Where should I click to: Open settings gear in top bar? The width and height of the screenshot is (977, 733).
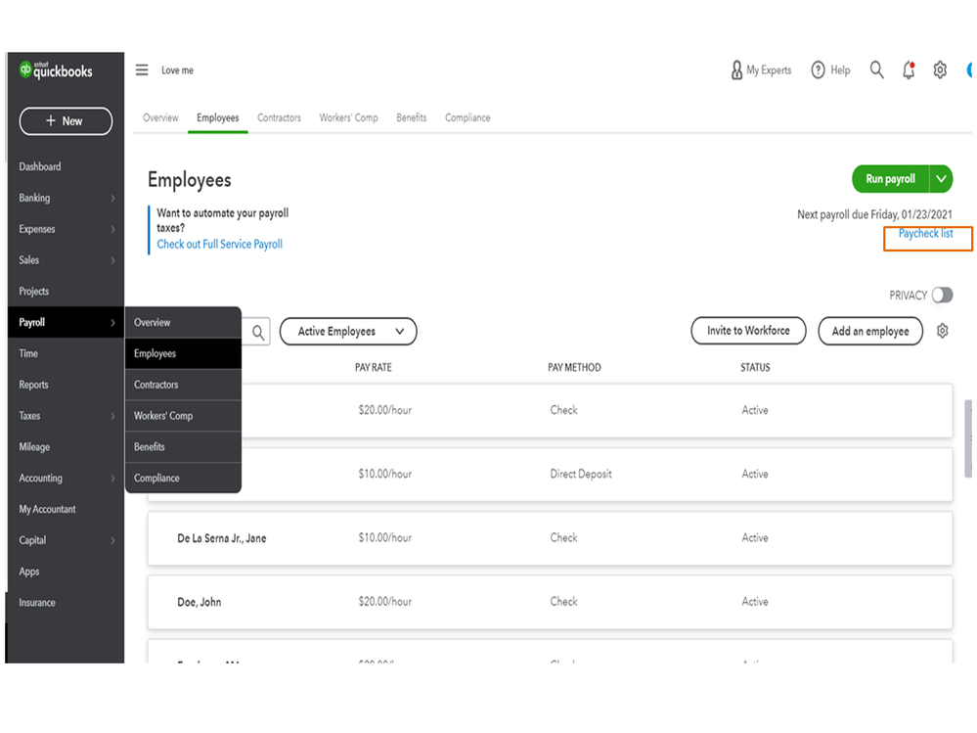[940, 70]
